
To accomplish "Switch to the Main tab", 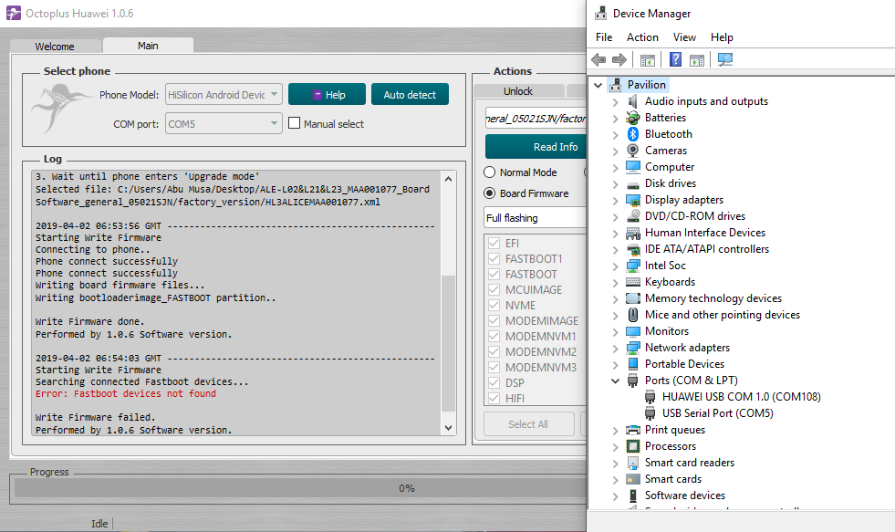I will pyautogui.click(x=148, y=46).
